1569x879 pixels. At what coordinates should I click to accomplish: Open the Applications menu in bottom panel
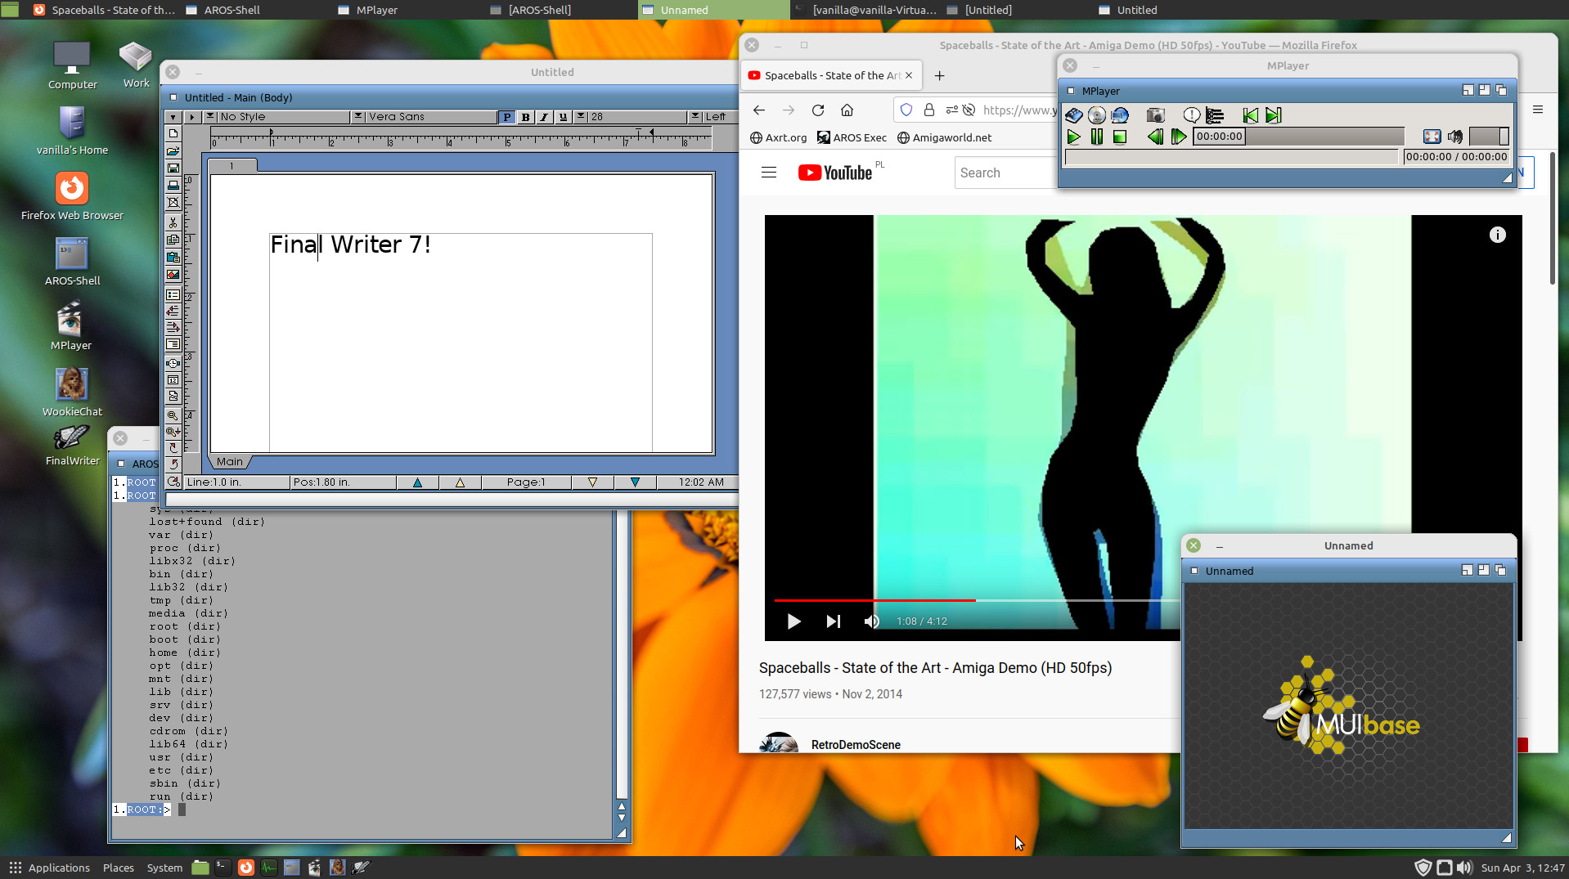pos(50,868)
